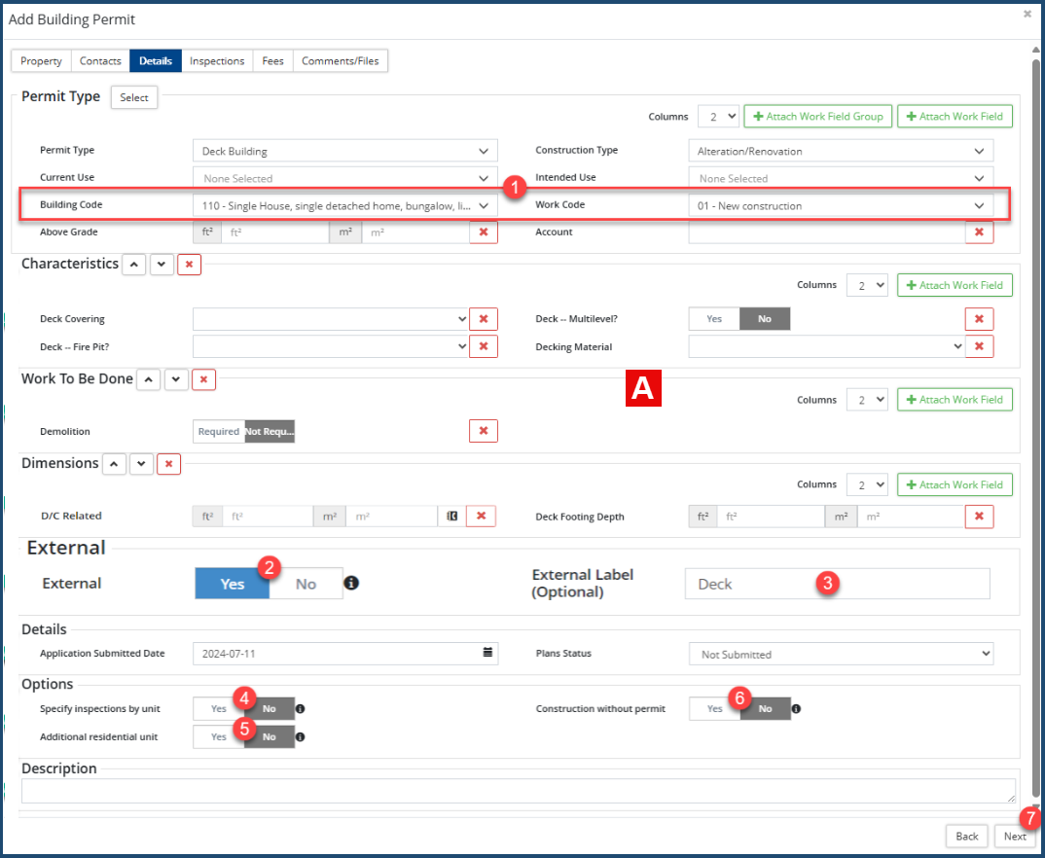Viewport: 1045px width, 858px height.
Task: Open the Intended Use dropdown
Action: click(x=841, y=179)
